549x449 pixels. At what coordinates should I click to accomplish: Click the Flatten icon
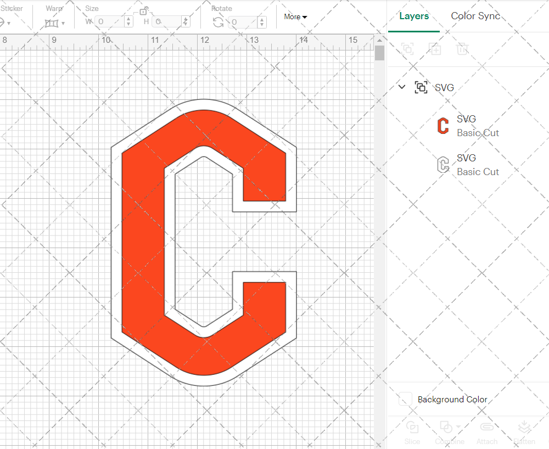coord(524,427)
